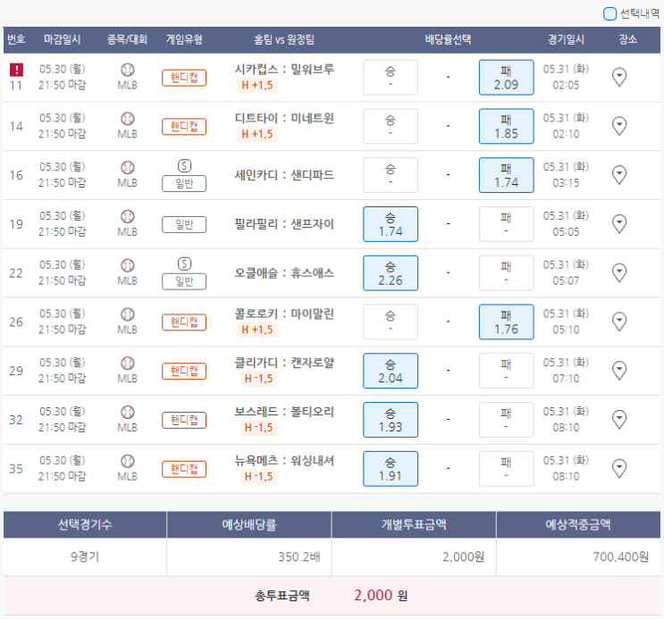This screenshot has height=619, width=664.
Task: Open venue pin for game 35
Action: point(619,468)
